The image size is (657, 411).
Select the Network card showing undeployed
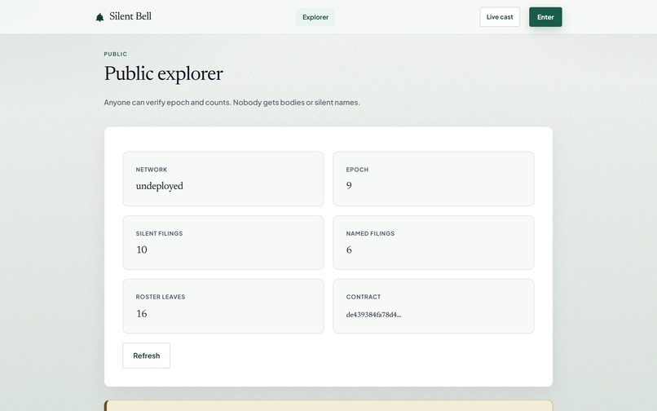223,179
